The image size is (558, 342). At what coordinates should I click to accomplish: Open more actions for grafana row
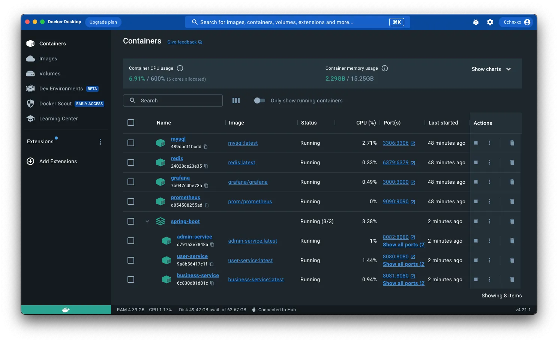click(489, 182)
